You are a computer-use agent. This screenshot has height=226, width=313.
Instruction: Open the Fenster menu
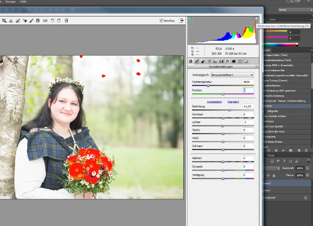[11, 2]
